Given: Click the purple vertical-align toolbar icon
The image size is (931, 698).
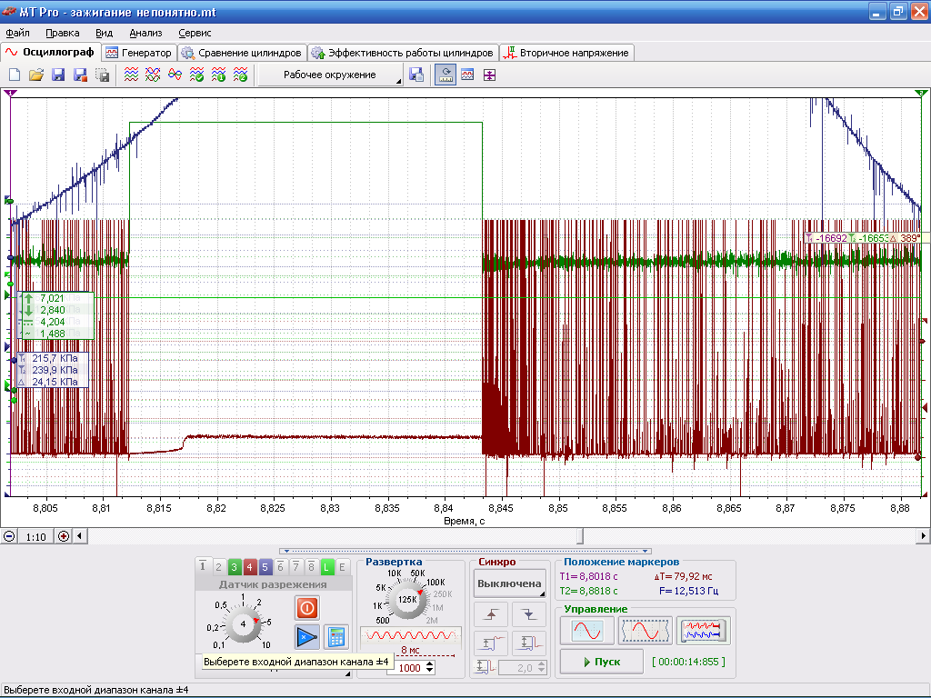Looking at the screenshot, I should tap(489, 75).
